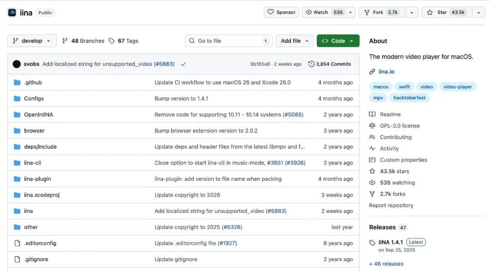Open the Readme book icon link

click(x=372, y=114)
